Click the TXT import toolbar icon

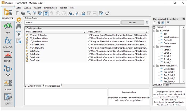pos(29,13)
